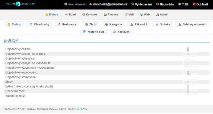Go to the Zboží tab
This screenshot has width=213, height=114.
[91, 24]
